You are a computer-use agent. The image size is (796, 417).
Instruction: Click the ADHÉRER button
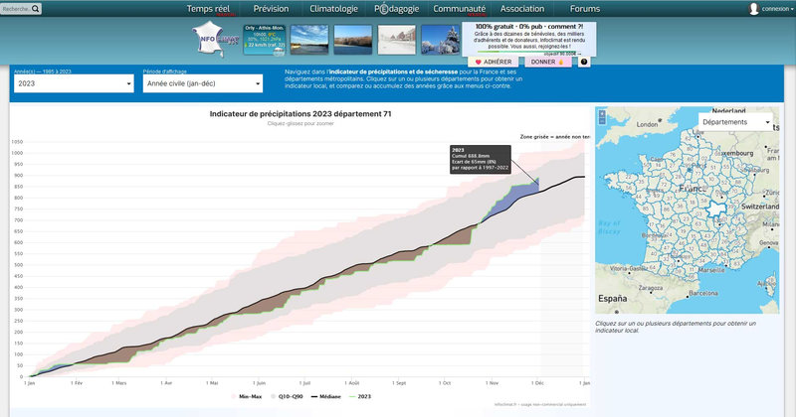pyautogui.click(x=493, y=62)
